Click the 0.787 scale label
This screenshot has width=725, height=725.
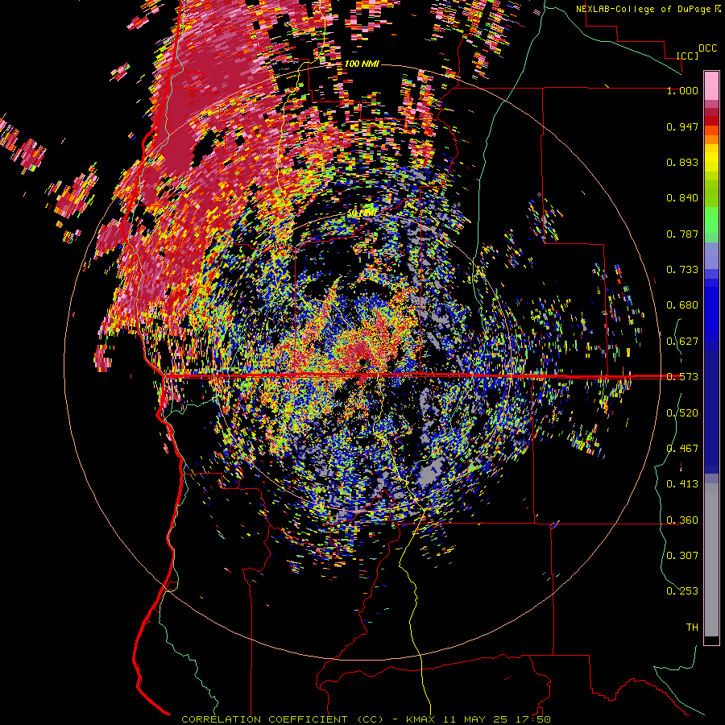pos(682,234)
